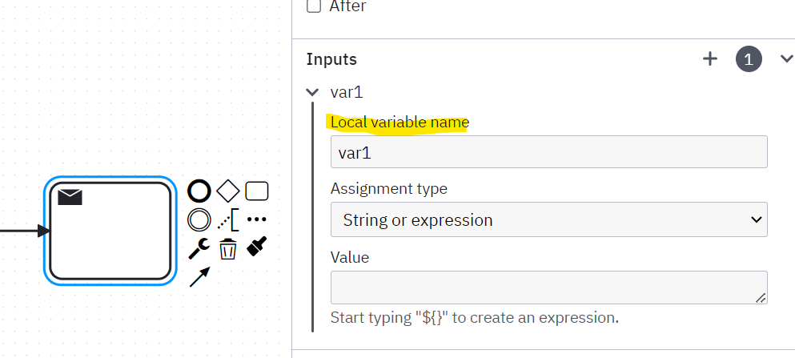Add a new input with the plus button
The width and height of the screenshot is (795, 358).
(x=710, y=58)
